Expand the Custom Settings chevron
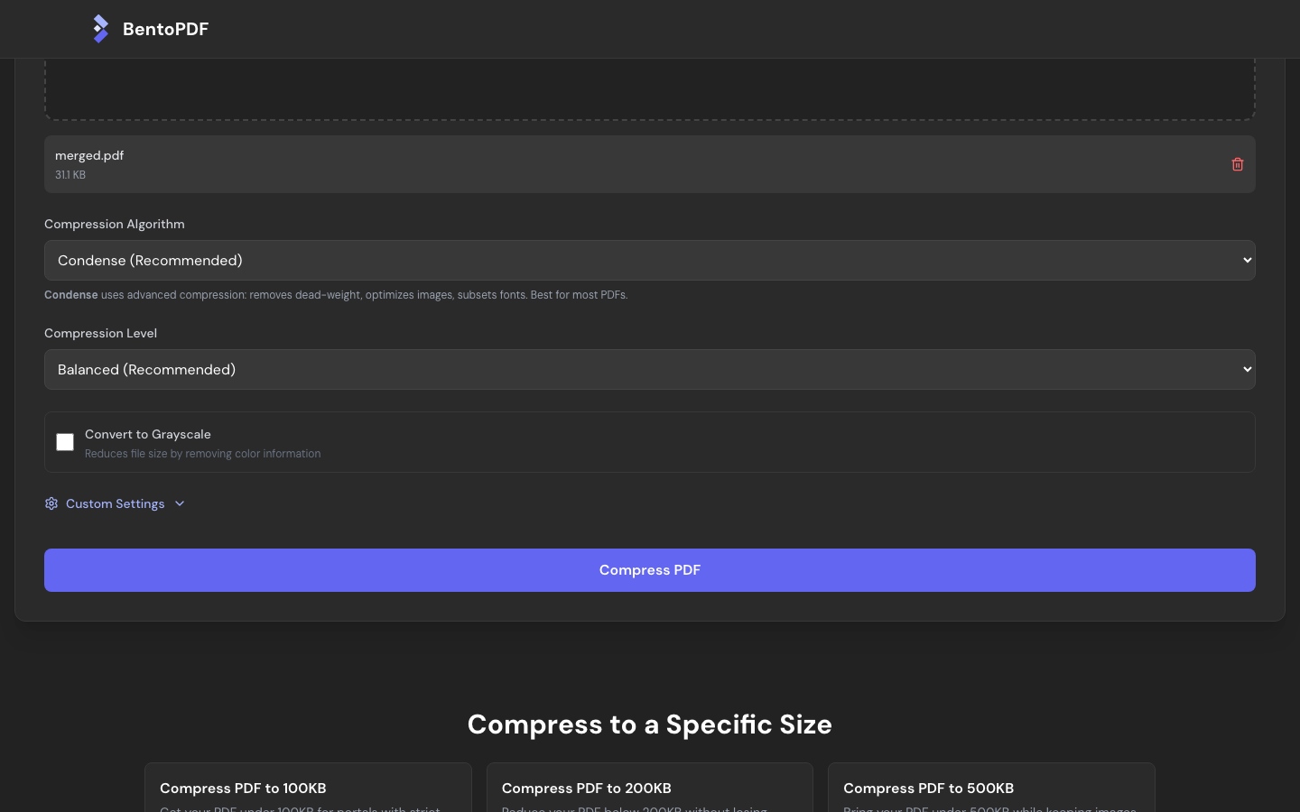The width and height of the screenshot is (1300, 812). [180, 503]
